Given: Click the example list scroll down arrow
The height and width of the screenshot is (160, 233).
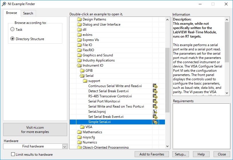Looking at the screenshot, I should (167, 146).
